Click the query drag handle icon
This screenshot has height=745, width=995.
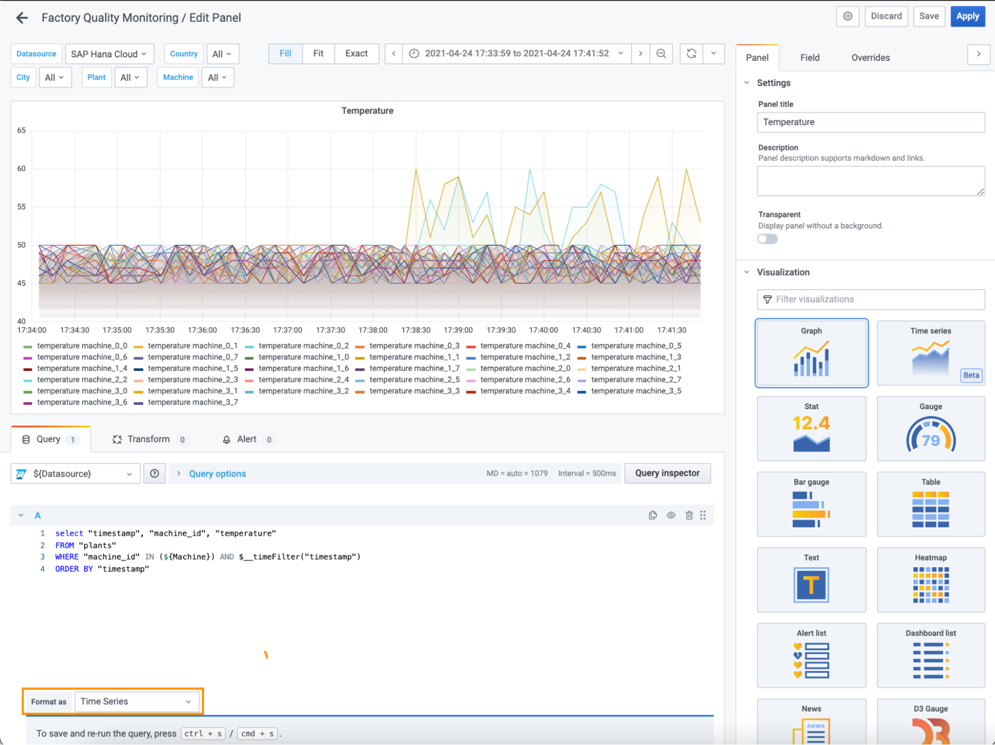[x=703, y=515]
